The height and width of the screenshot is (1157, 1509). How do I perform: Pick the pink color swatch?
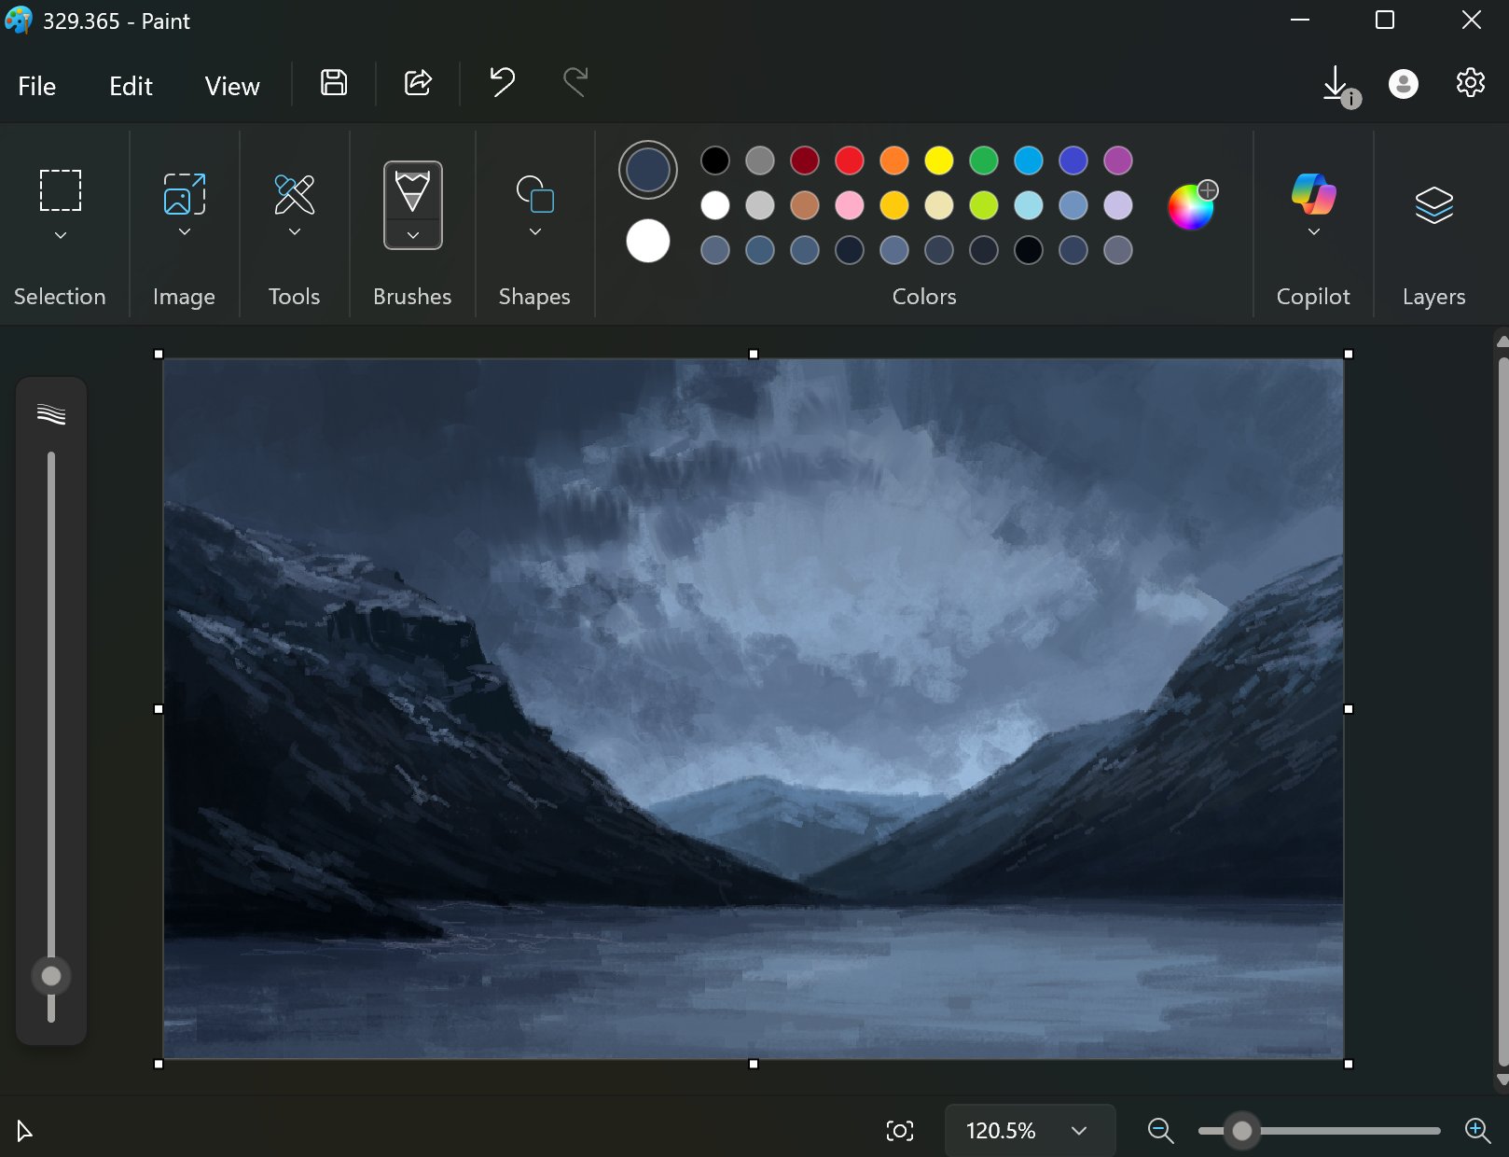point(850,205)
